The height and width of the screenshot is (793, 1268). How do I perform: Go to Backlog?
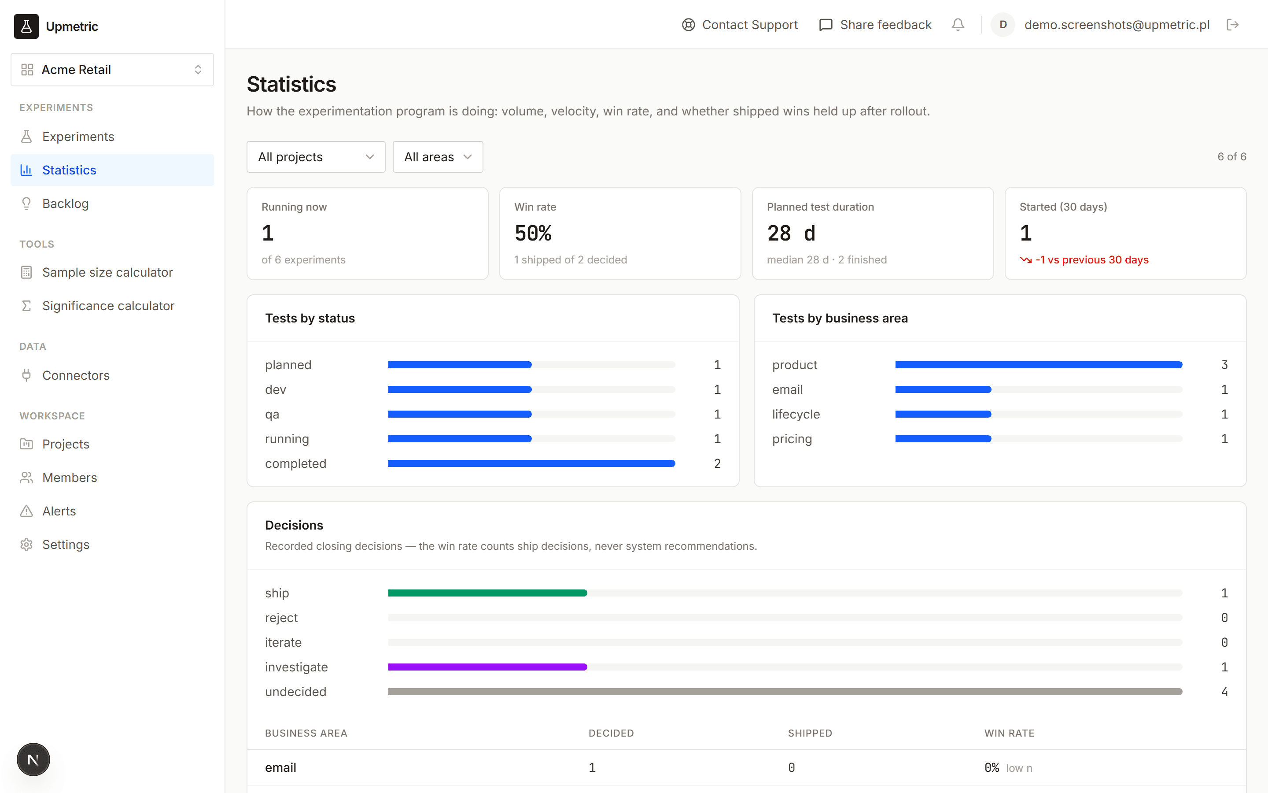[x=112, y=204]
